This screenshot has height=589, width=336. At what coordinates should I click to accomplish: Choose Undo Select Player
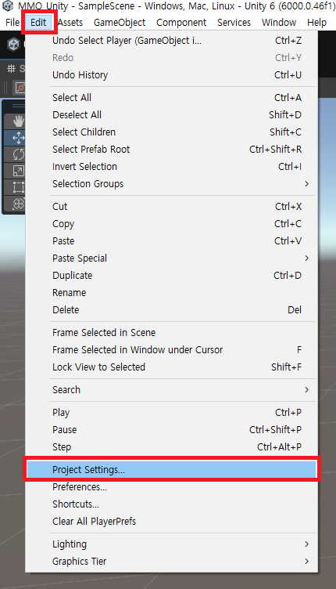click(x=172, y=41)
